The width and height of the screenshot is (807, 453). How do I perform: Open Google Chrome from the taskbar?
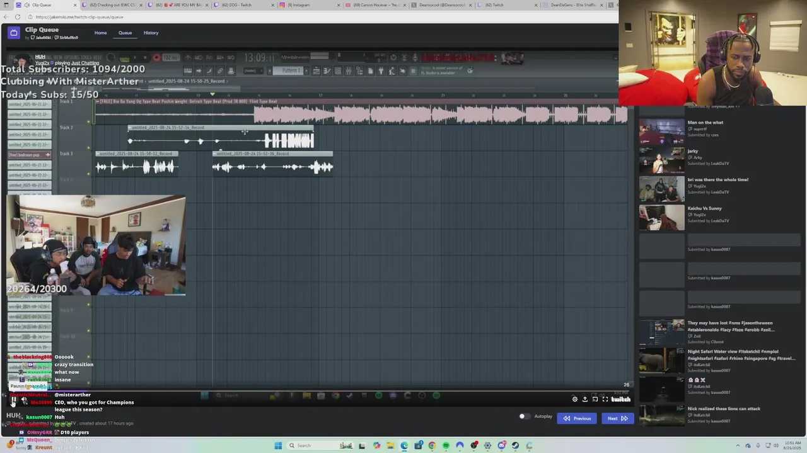432,445
